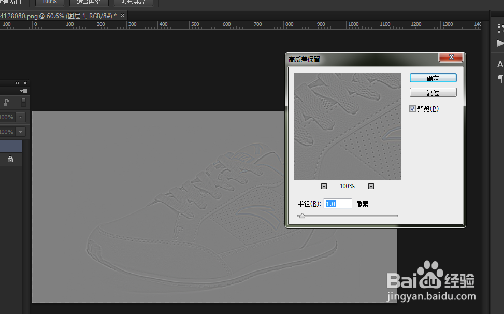This screenshot has width=504, height=314.
Task: Zoom in the filter preview with plus icon
Action: (371, 186)
